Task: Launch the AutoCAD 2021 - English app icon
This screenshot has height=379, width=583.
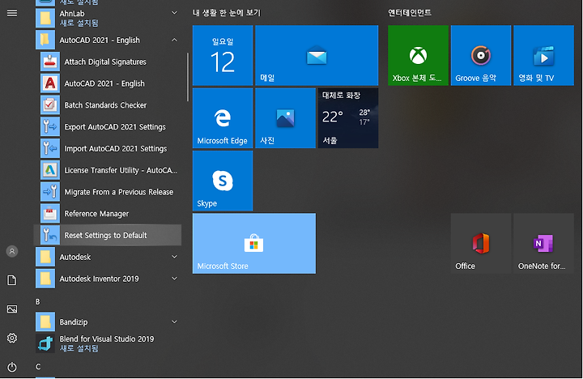Action: click(x=50, y=83)
